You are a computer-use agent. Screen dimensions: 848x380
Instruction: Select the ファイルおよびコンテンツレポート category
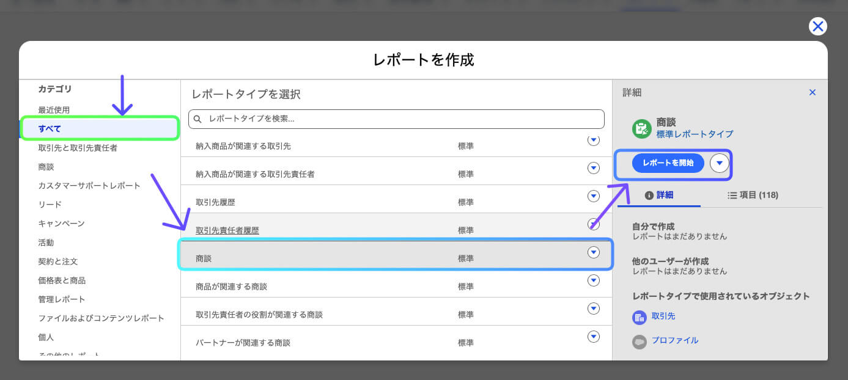101,318
